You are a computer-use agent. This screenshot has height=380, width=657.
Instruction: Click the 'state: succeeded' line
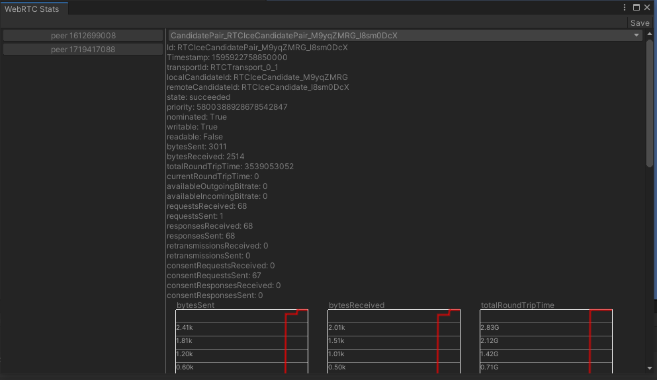coord(198,97)
